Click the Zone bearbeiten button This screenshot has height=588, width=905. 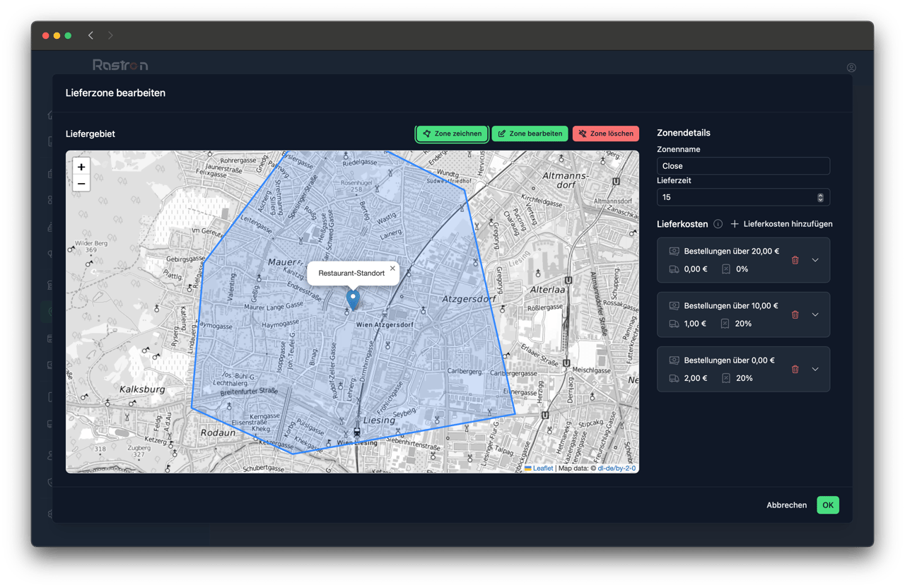530,134
